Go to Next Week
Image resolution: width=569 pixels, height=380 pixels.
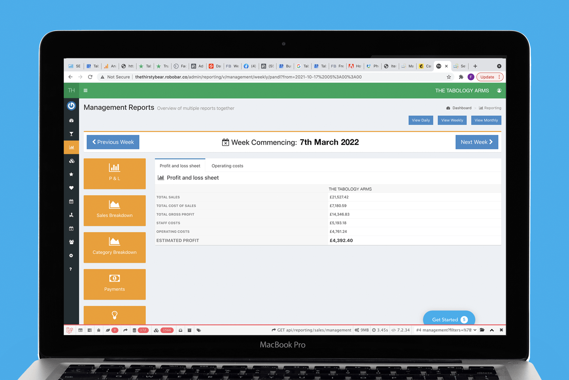coord(477,142)
